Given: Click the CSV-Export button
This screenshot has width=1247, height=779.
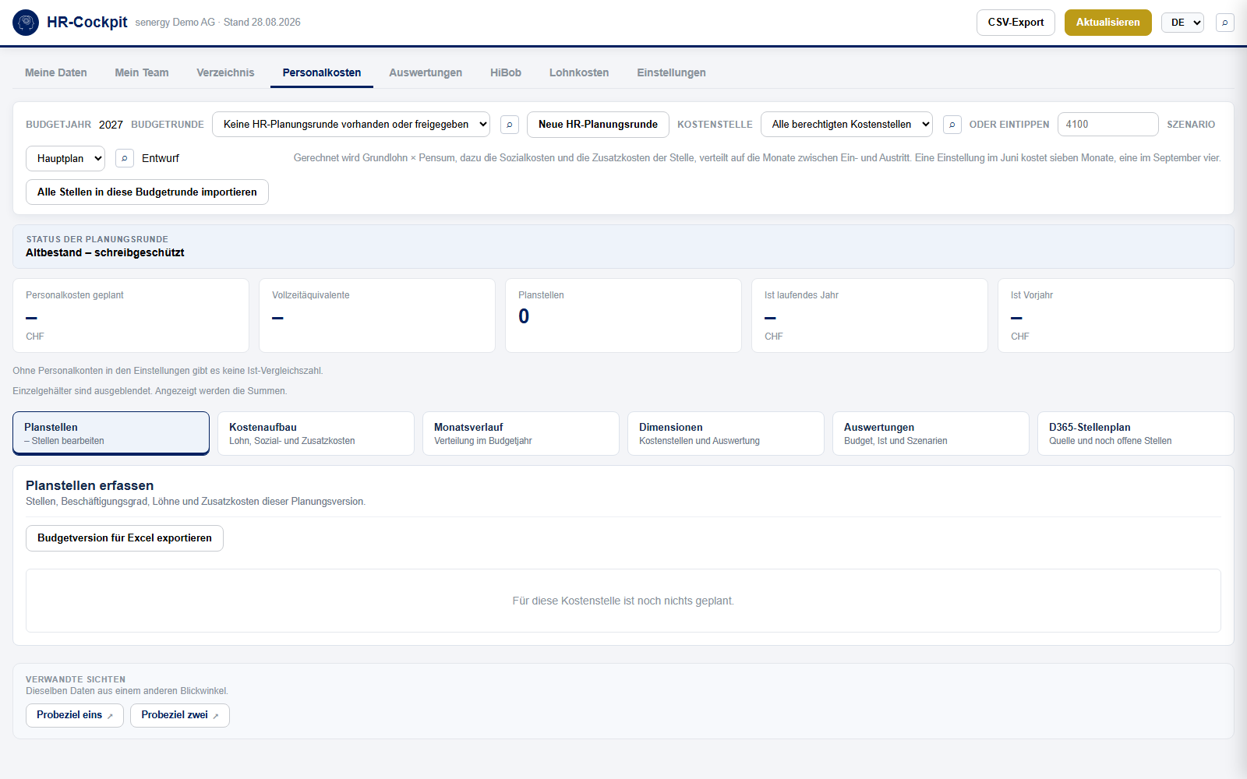Looking at the screenshot, I should tap(1016, 23).
